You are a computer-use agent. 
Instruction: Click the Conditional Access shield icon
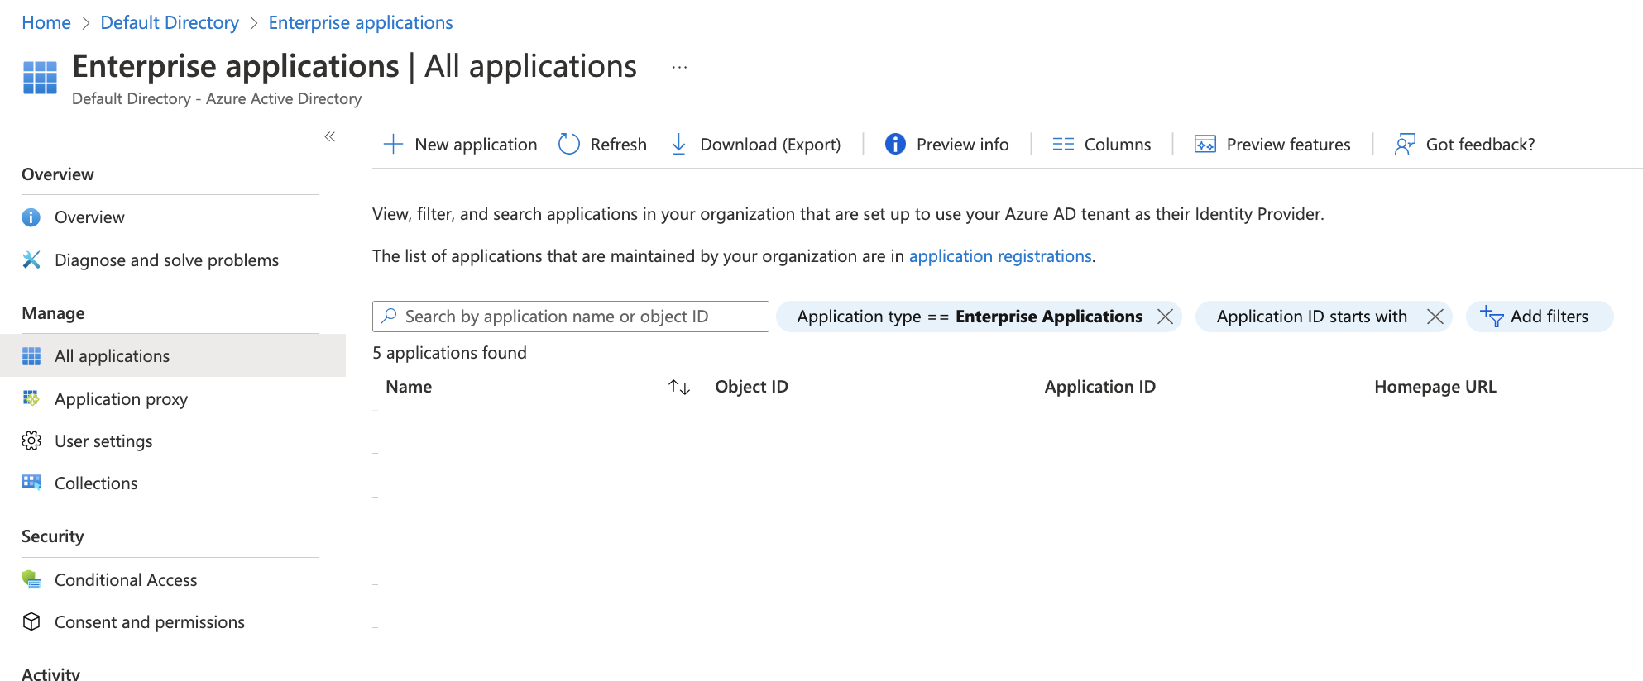click(x=31, y=580)
